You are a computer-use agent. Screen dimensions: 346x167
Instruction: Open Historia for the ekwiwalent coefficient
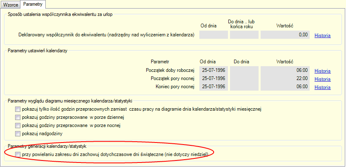pyautogui.click(x=322, y=36)
